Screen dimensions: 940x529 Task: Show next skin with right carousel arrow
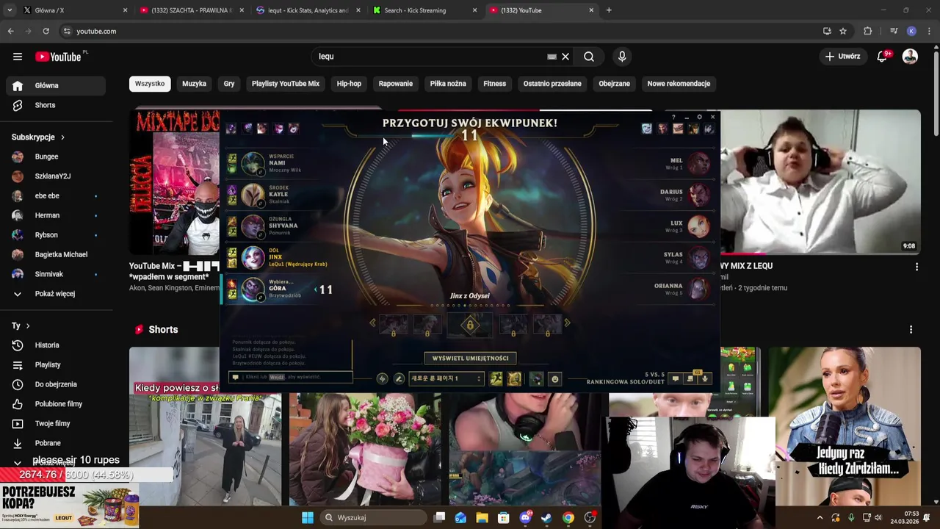pos(567,323)
